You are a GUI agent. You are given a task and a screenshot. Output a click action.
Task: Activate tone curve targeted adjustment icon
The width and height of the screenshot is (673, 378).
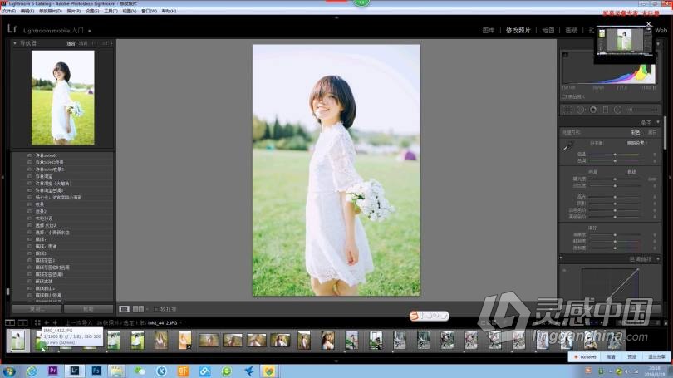pyautogui.click(x=564, y=270)
